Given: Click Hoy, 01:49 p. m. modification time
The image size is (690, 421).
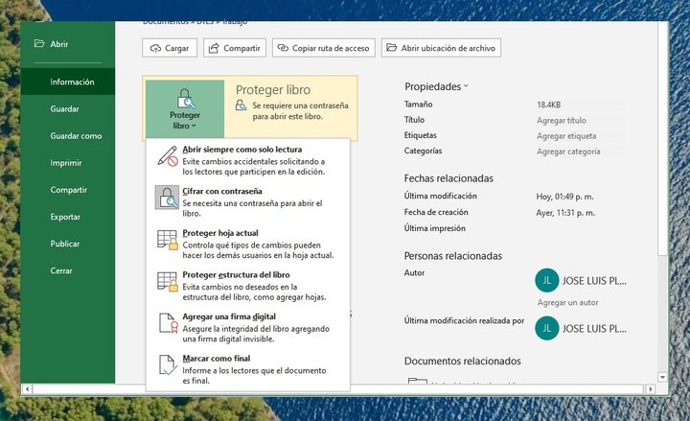Looking at the screenshot, I should point(564,197).
